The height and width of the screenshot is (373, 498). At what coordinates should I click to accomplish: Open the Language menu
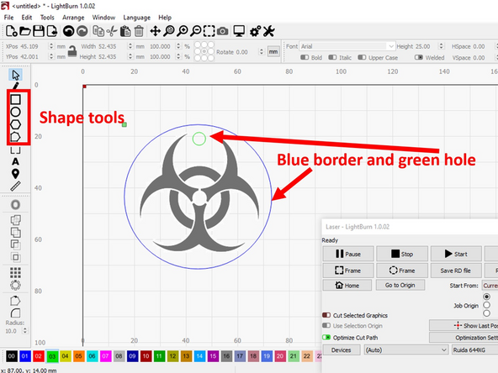click(x=136, y=18)
